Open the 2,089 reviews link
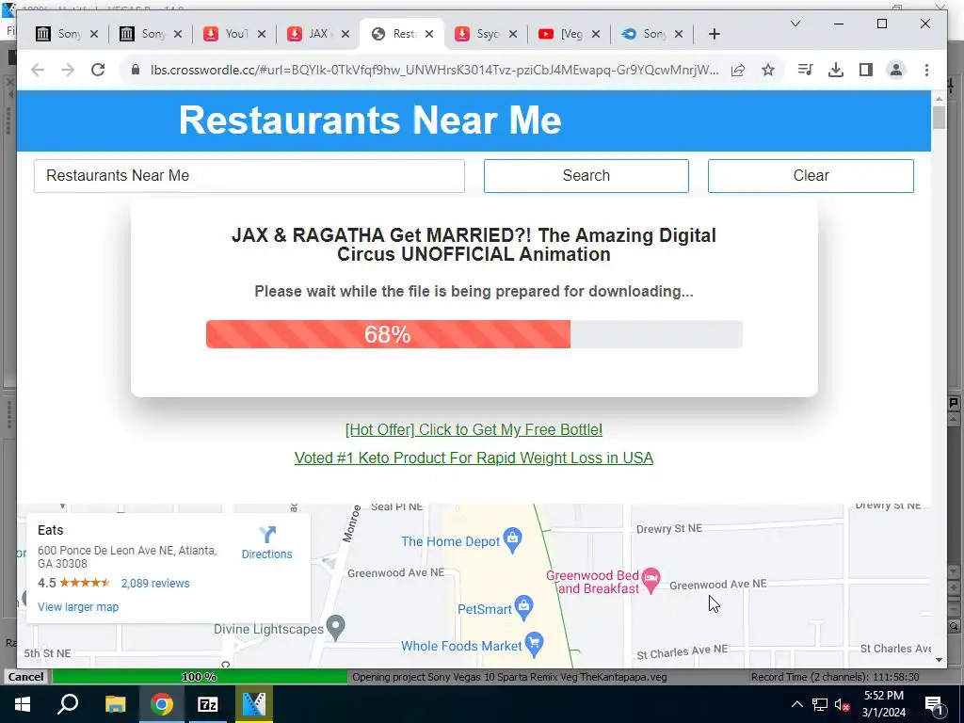This screenshot has height=723, width=964. pyautogui.click(x=155, y=584)
